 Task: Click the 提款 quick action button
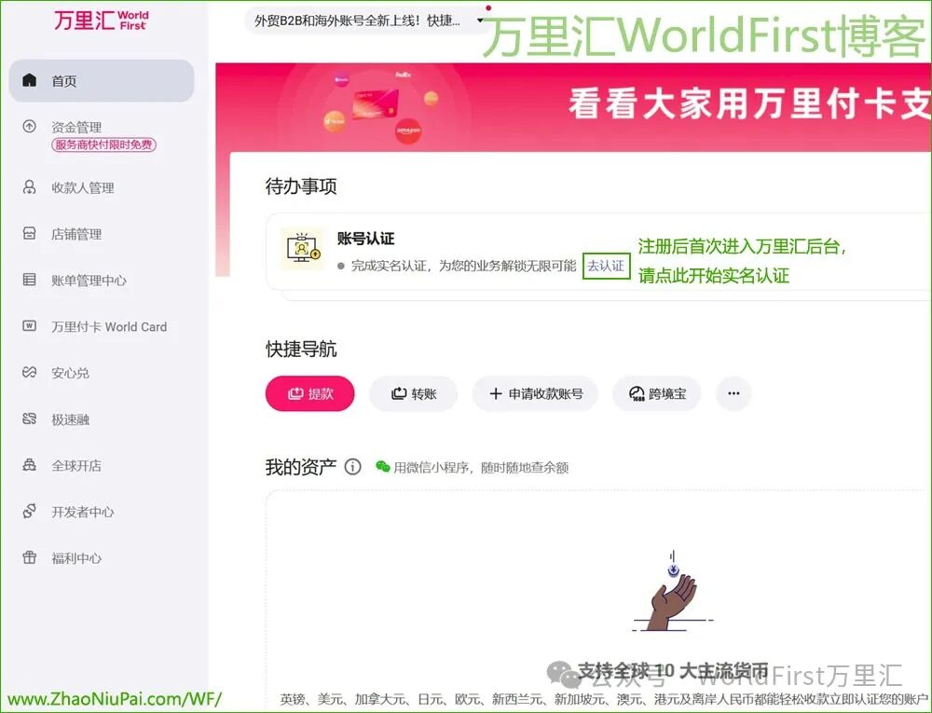tap(309, 393)
